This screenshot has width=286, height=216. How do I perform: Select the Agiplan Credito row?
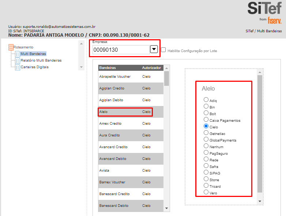click(131, 88)
